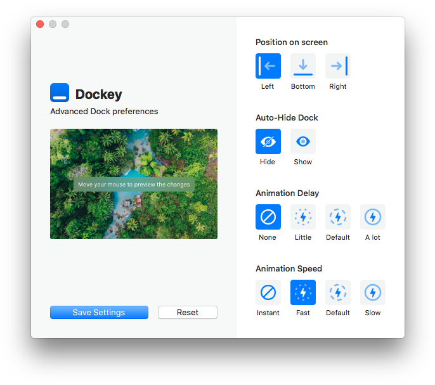Choose Instant for Animation Speed

[x=268, y=292]
